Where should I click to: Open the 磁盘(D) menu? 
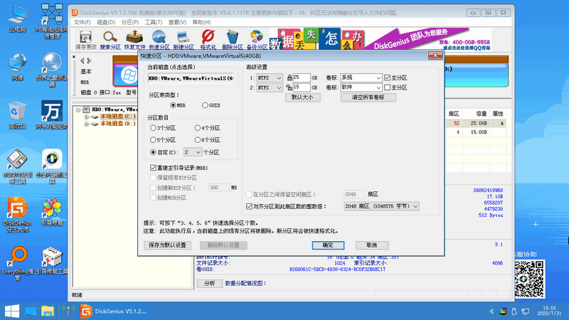106,22
